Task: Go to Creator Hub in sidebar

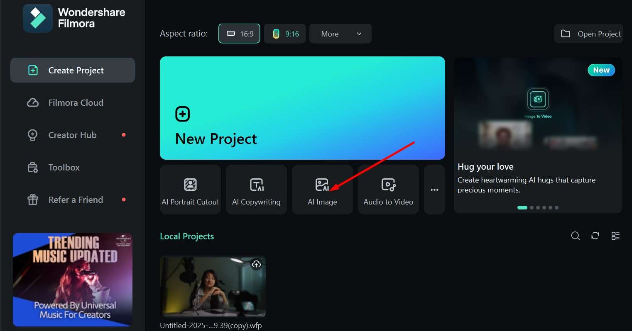Action: [73, 135]
